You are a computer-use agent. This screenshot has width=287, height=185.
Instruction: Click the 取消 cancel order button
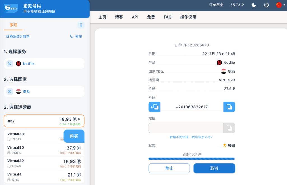214,168
